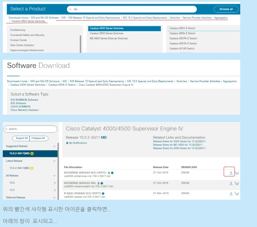257x227 pixels.
Task: Select the Conferencing category
Action: point(18,30)
